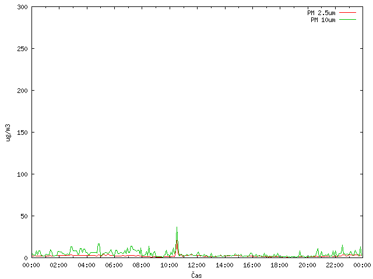
Task: Click the tallest green PM 10 spike peak
Action: click(x=177, y=227)
